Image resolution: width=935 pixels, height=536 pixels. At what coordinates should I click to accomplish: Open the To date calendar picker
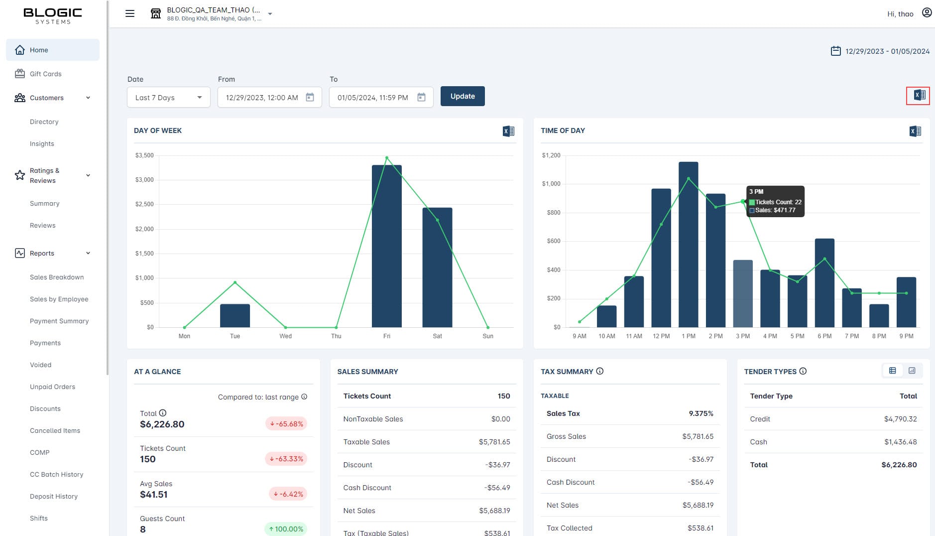(x=421, y=97)
